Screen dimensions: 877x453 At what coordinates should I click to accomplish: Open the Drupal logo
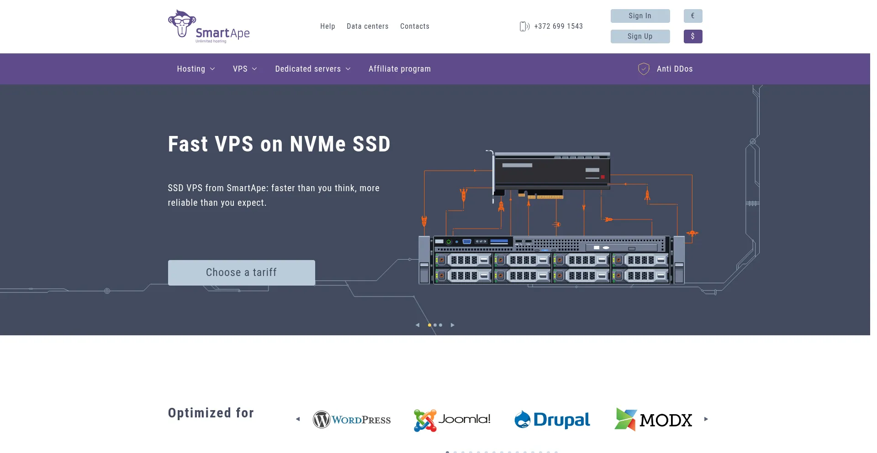pyautogui.click(x=552, y=420)
